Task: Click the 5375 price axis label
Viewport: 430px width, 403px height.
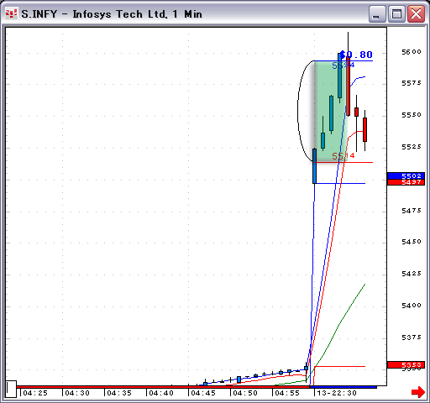Action: (x=412, y=338)
